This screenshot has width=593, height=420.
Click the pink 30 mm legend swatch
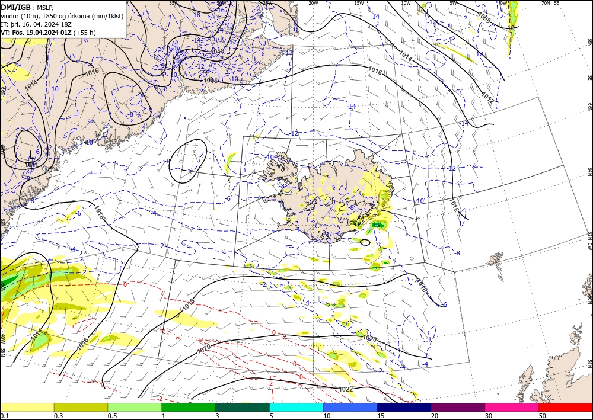pyautogui.click(x=512, y=407)
